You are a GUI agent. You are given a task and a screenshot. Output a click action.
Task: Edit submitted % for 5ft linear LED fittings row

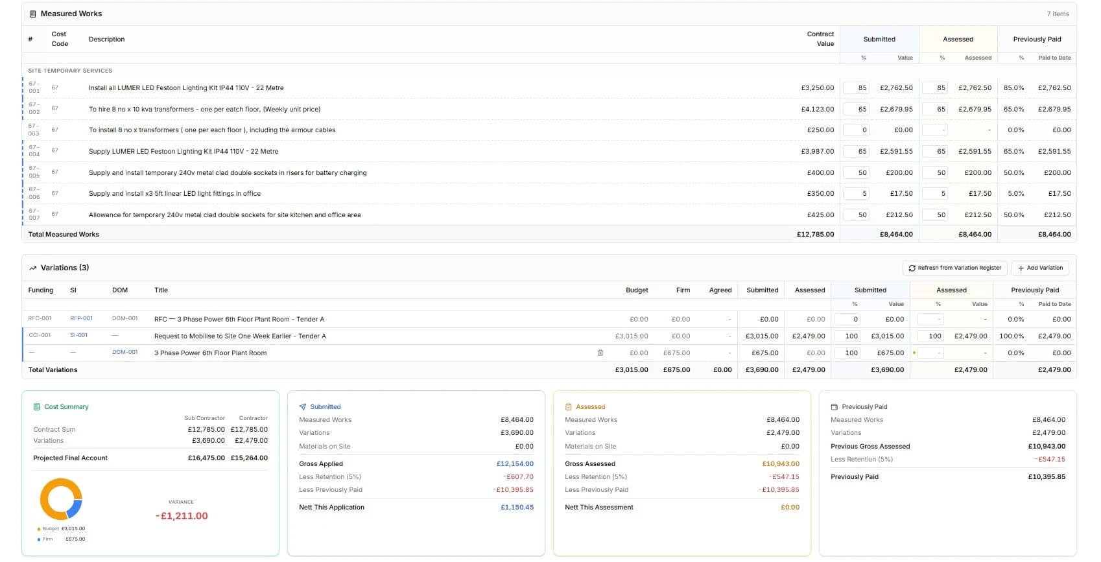tap(856, 193)
